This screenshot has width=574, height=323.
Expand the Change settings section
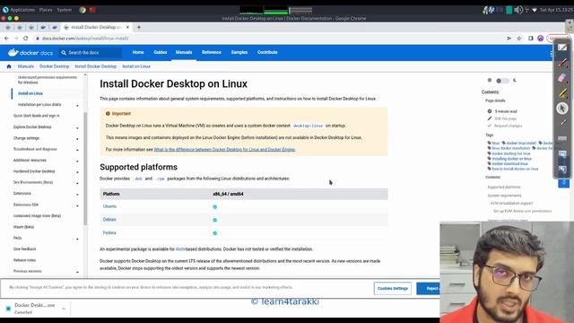point(77,139)
